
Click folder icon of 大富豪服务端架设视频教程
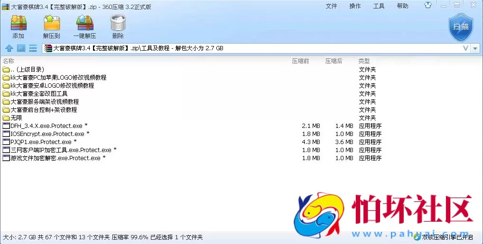(x=6, y=101)
